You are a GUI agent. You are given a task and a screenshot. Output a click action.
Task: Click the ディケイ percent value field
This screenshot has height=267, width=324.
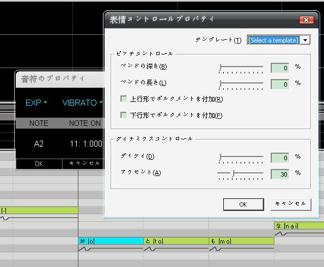point(280,158)
